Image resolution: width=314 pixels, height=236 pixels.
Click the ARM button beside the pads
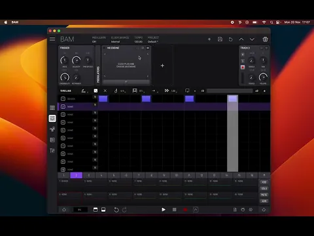pyautogui.click(x=264, y=201)
